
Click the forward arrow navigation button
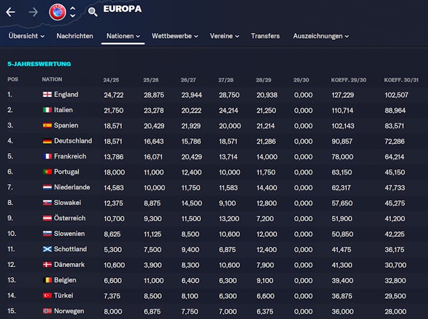pos(33,11)
